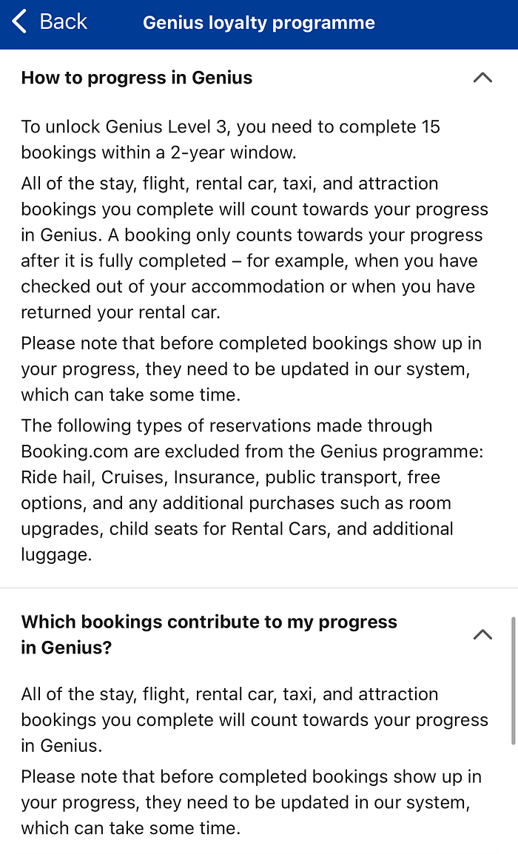Click the vertical scrollbar thumb on the right
The image size is (518, 854).
coord(513,681)
